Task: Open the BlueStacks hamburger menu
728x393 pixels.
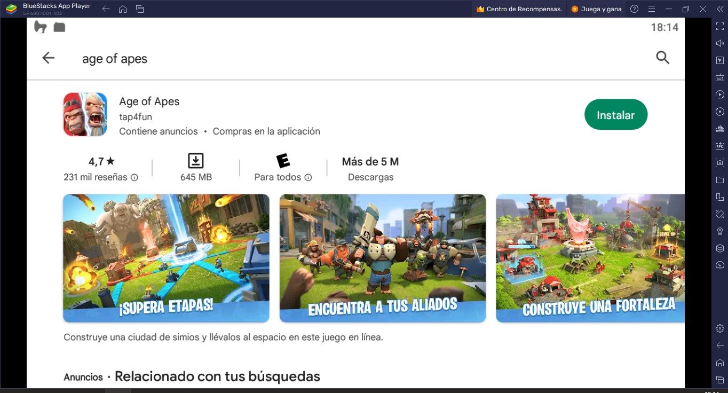Action: (x=651, y=9)
